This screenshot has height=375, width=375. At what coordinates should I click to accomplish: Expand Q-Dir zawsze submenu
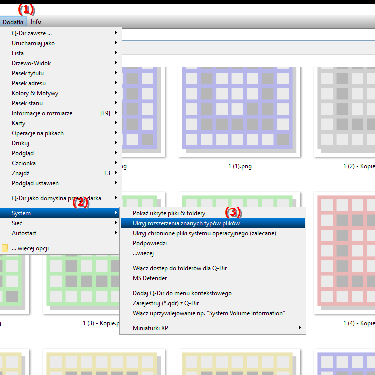pyautogui.click(x=61, y=33)
